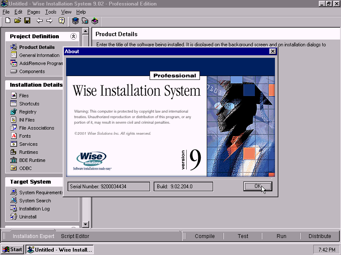Save the project using floppy disk icon

pos(27,21)
